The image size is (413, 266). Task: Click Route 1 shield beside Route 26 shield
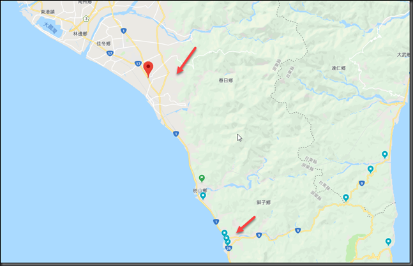click(216, 221)
